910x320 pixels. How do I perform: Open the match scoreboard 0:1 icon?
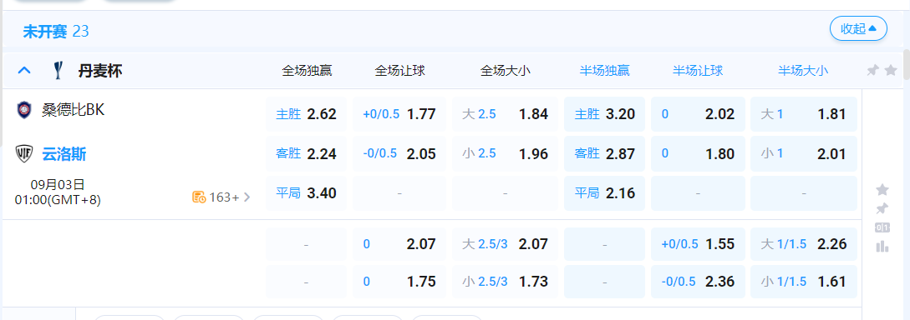pyautogui.click(x=882, y=227)
